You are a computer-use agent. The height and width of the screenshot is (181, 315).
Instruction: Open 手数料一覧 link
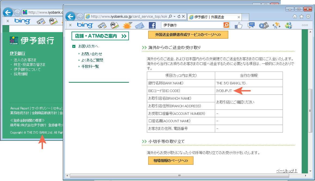(x=90, y=66)
